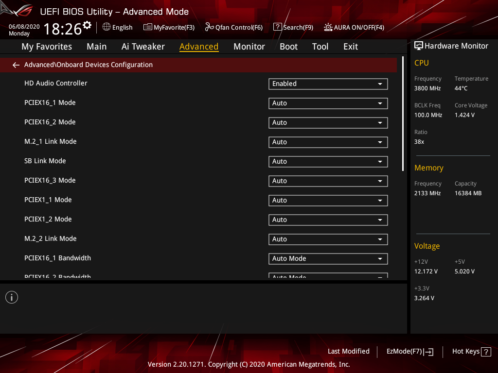Switch to the Ai Tweaker tab

(x=143, y=47)
